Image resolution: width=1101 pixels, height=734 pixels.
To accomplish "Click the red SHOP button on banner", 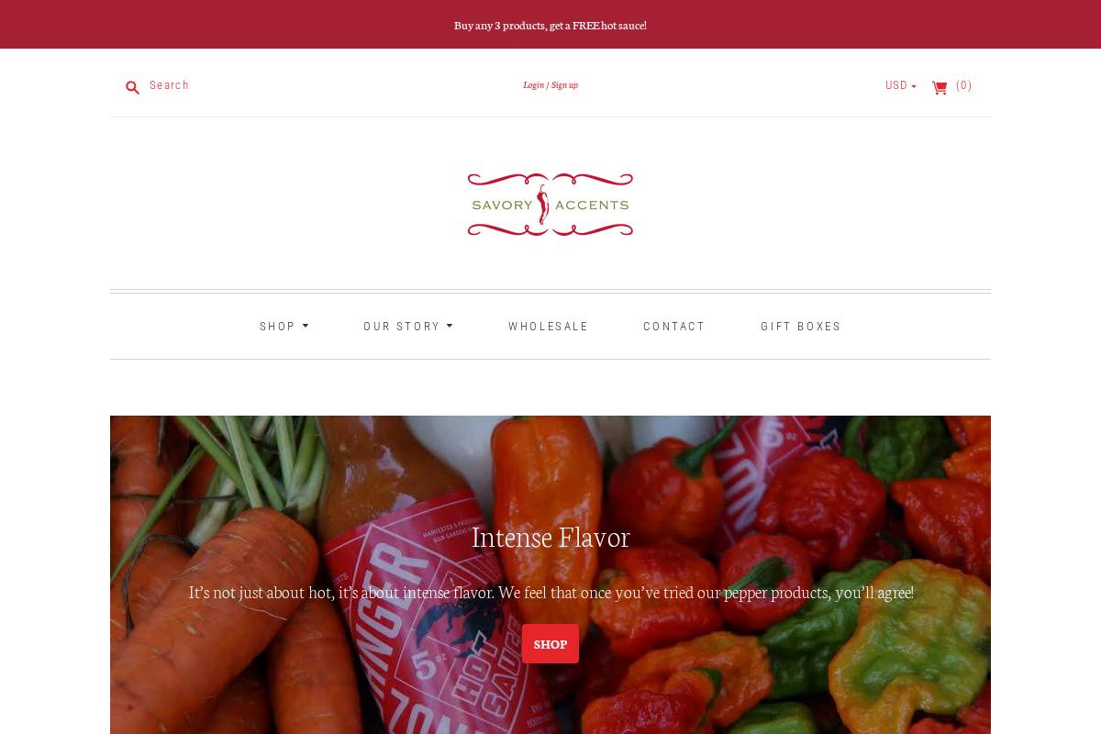I will click(x=550, y=643).
